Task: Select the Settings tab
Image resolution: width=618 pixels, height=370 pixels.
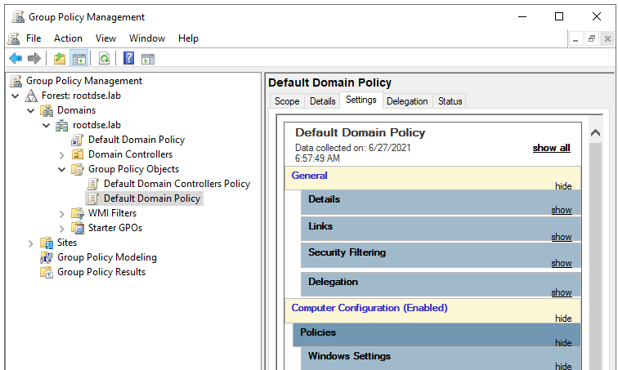Action: tap(361, 100)
